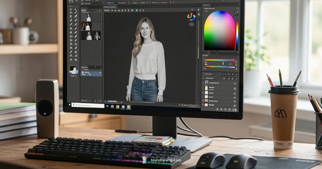Click the highlighted layer thumbnail in the Layers panel
This screenshot has width=322, height=169.
click(207, 88)
